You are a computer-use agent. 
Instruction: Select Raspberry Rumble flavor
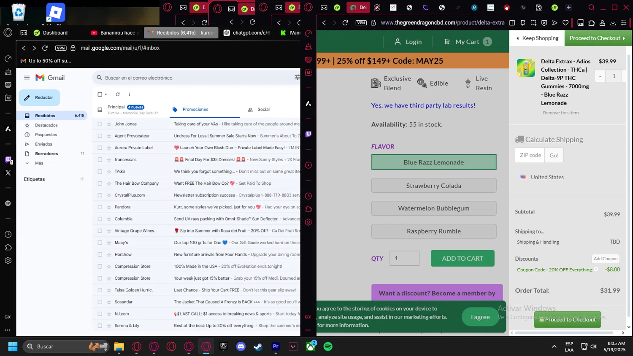(434, 231)
